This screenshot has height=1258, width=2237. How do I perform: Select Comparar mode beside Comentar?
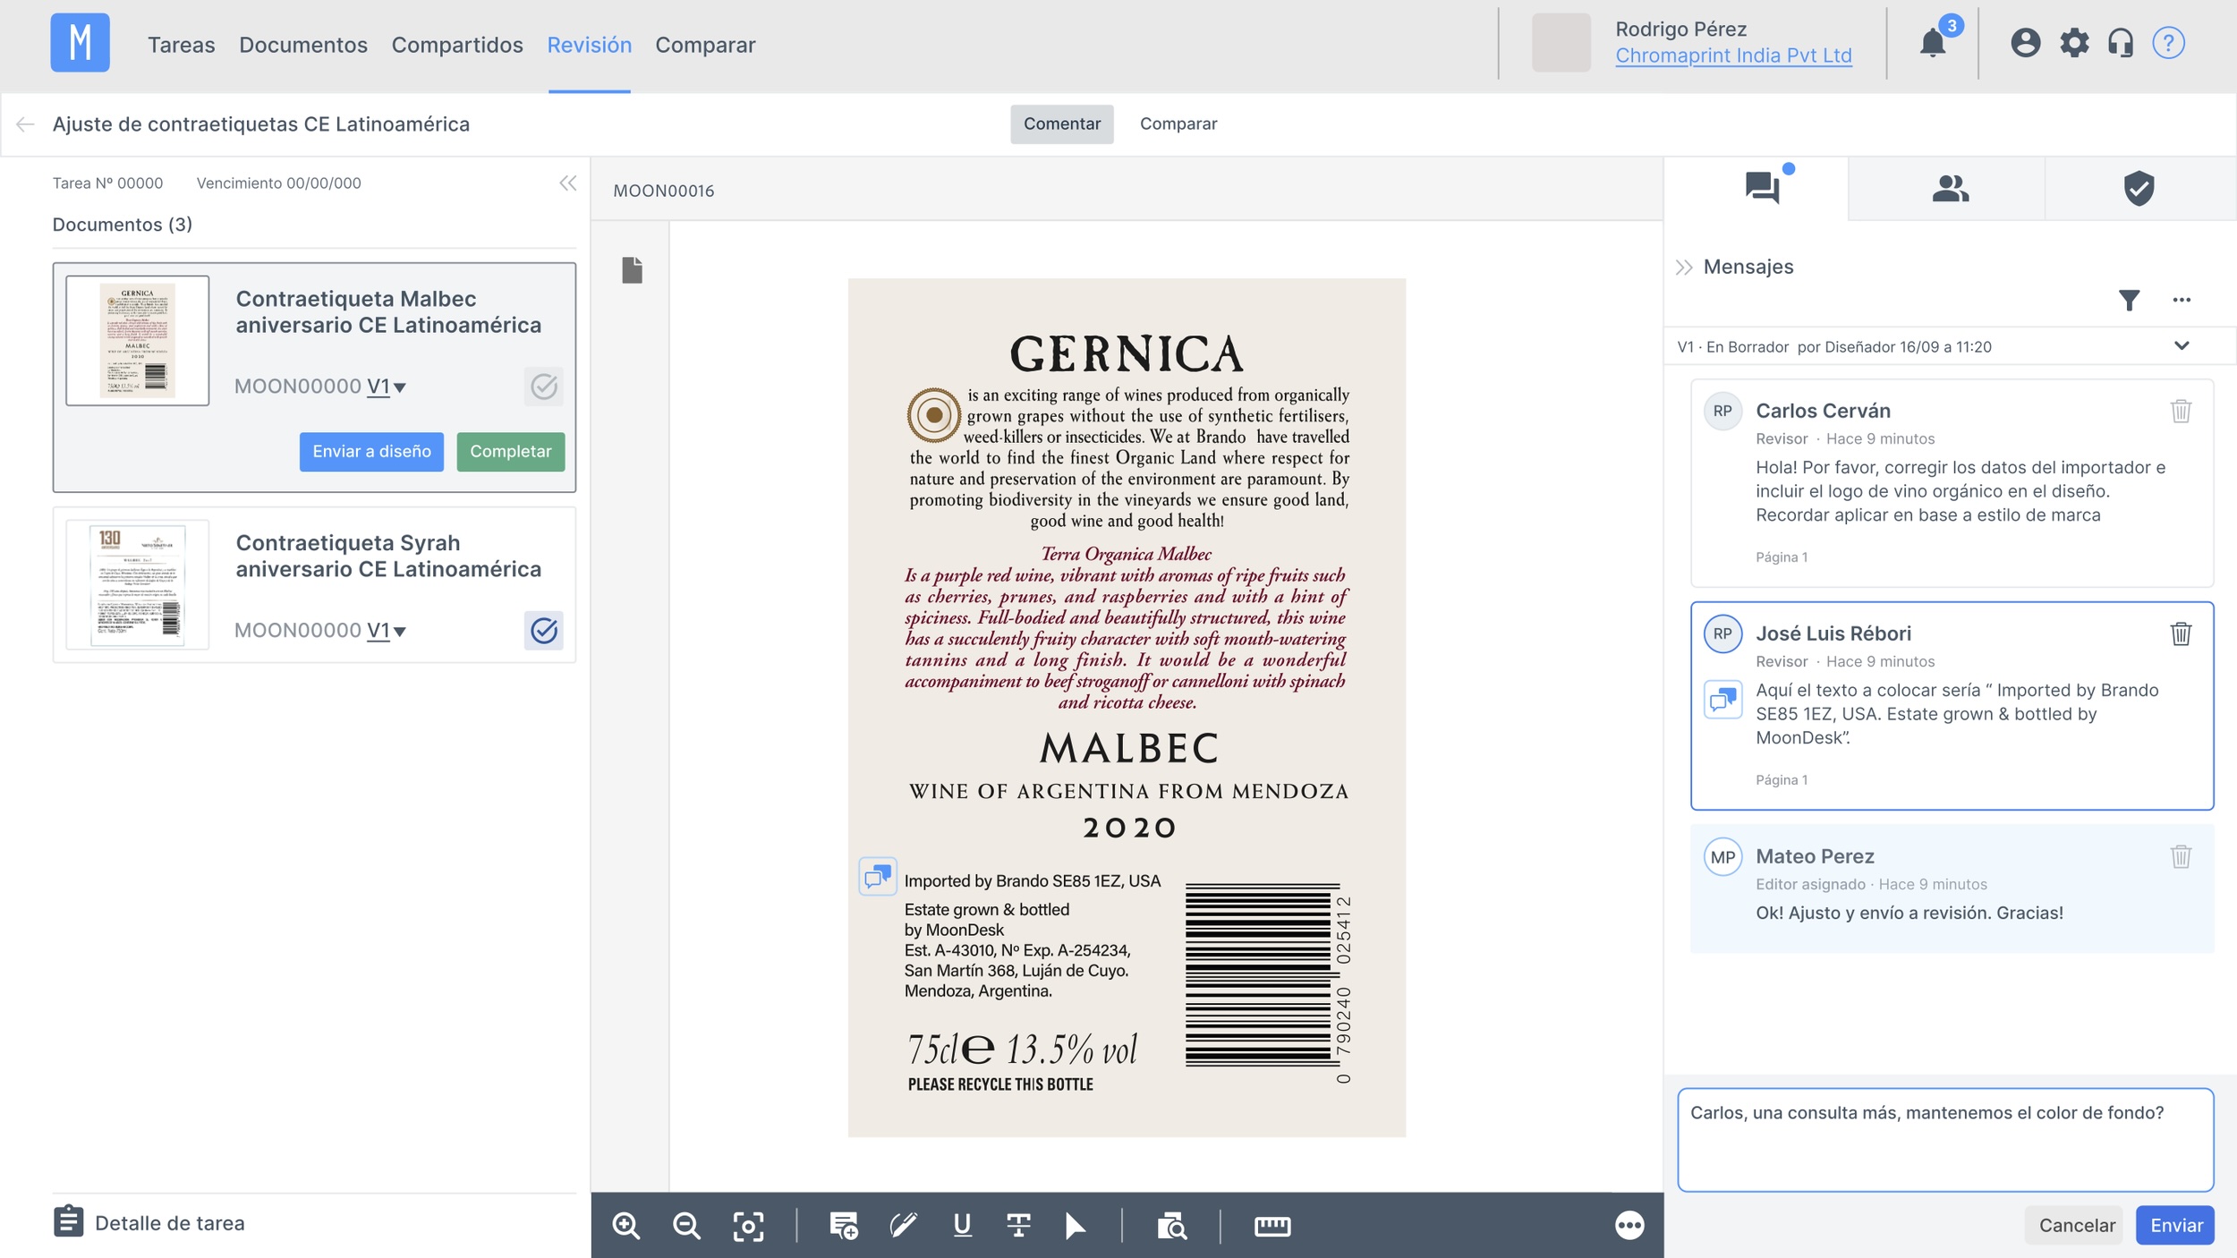point(1178,124)
